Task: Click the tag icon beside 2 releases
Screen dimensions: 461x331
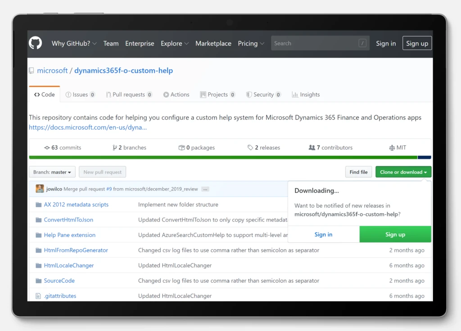Action: 251,147
